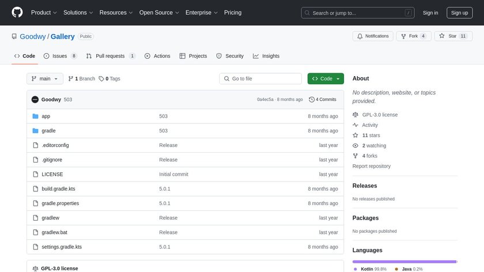Click the Sign up button
Image resolution: width=484 pixels, height=272 pixels.
[459, 13]
